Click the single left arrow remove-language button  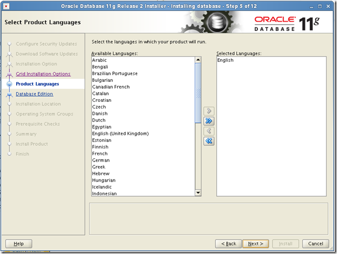point(209,131)
